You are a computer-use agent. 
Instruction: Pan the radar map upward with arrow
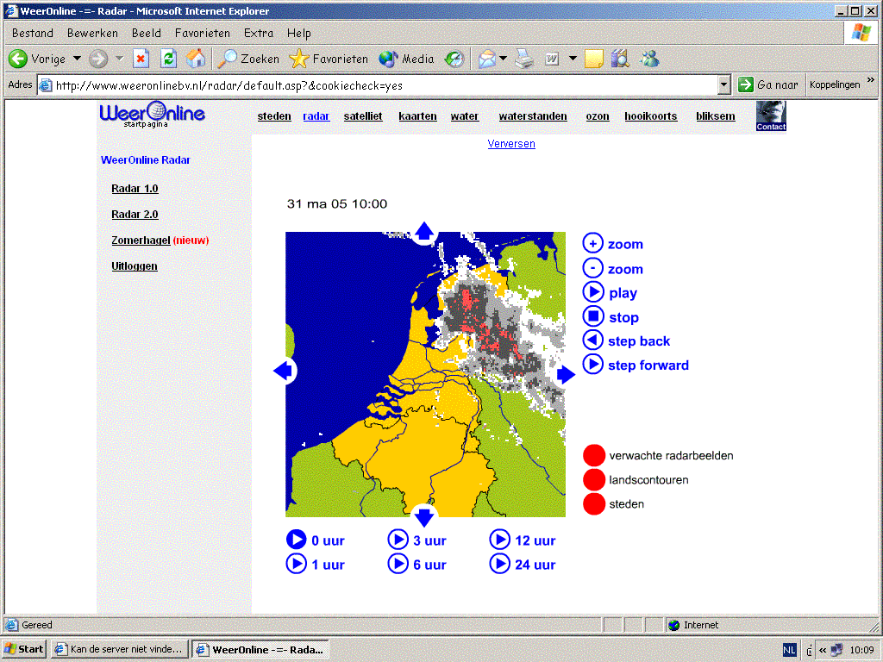click(424, 231)
